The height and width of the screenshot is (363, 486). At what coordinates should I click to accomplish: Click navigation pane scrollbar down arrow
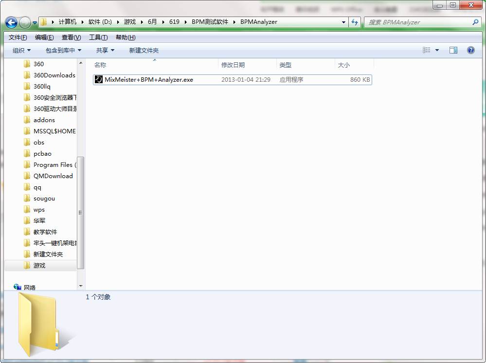tap(81, 286)
